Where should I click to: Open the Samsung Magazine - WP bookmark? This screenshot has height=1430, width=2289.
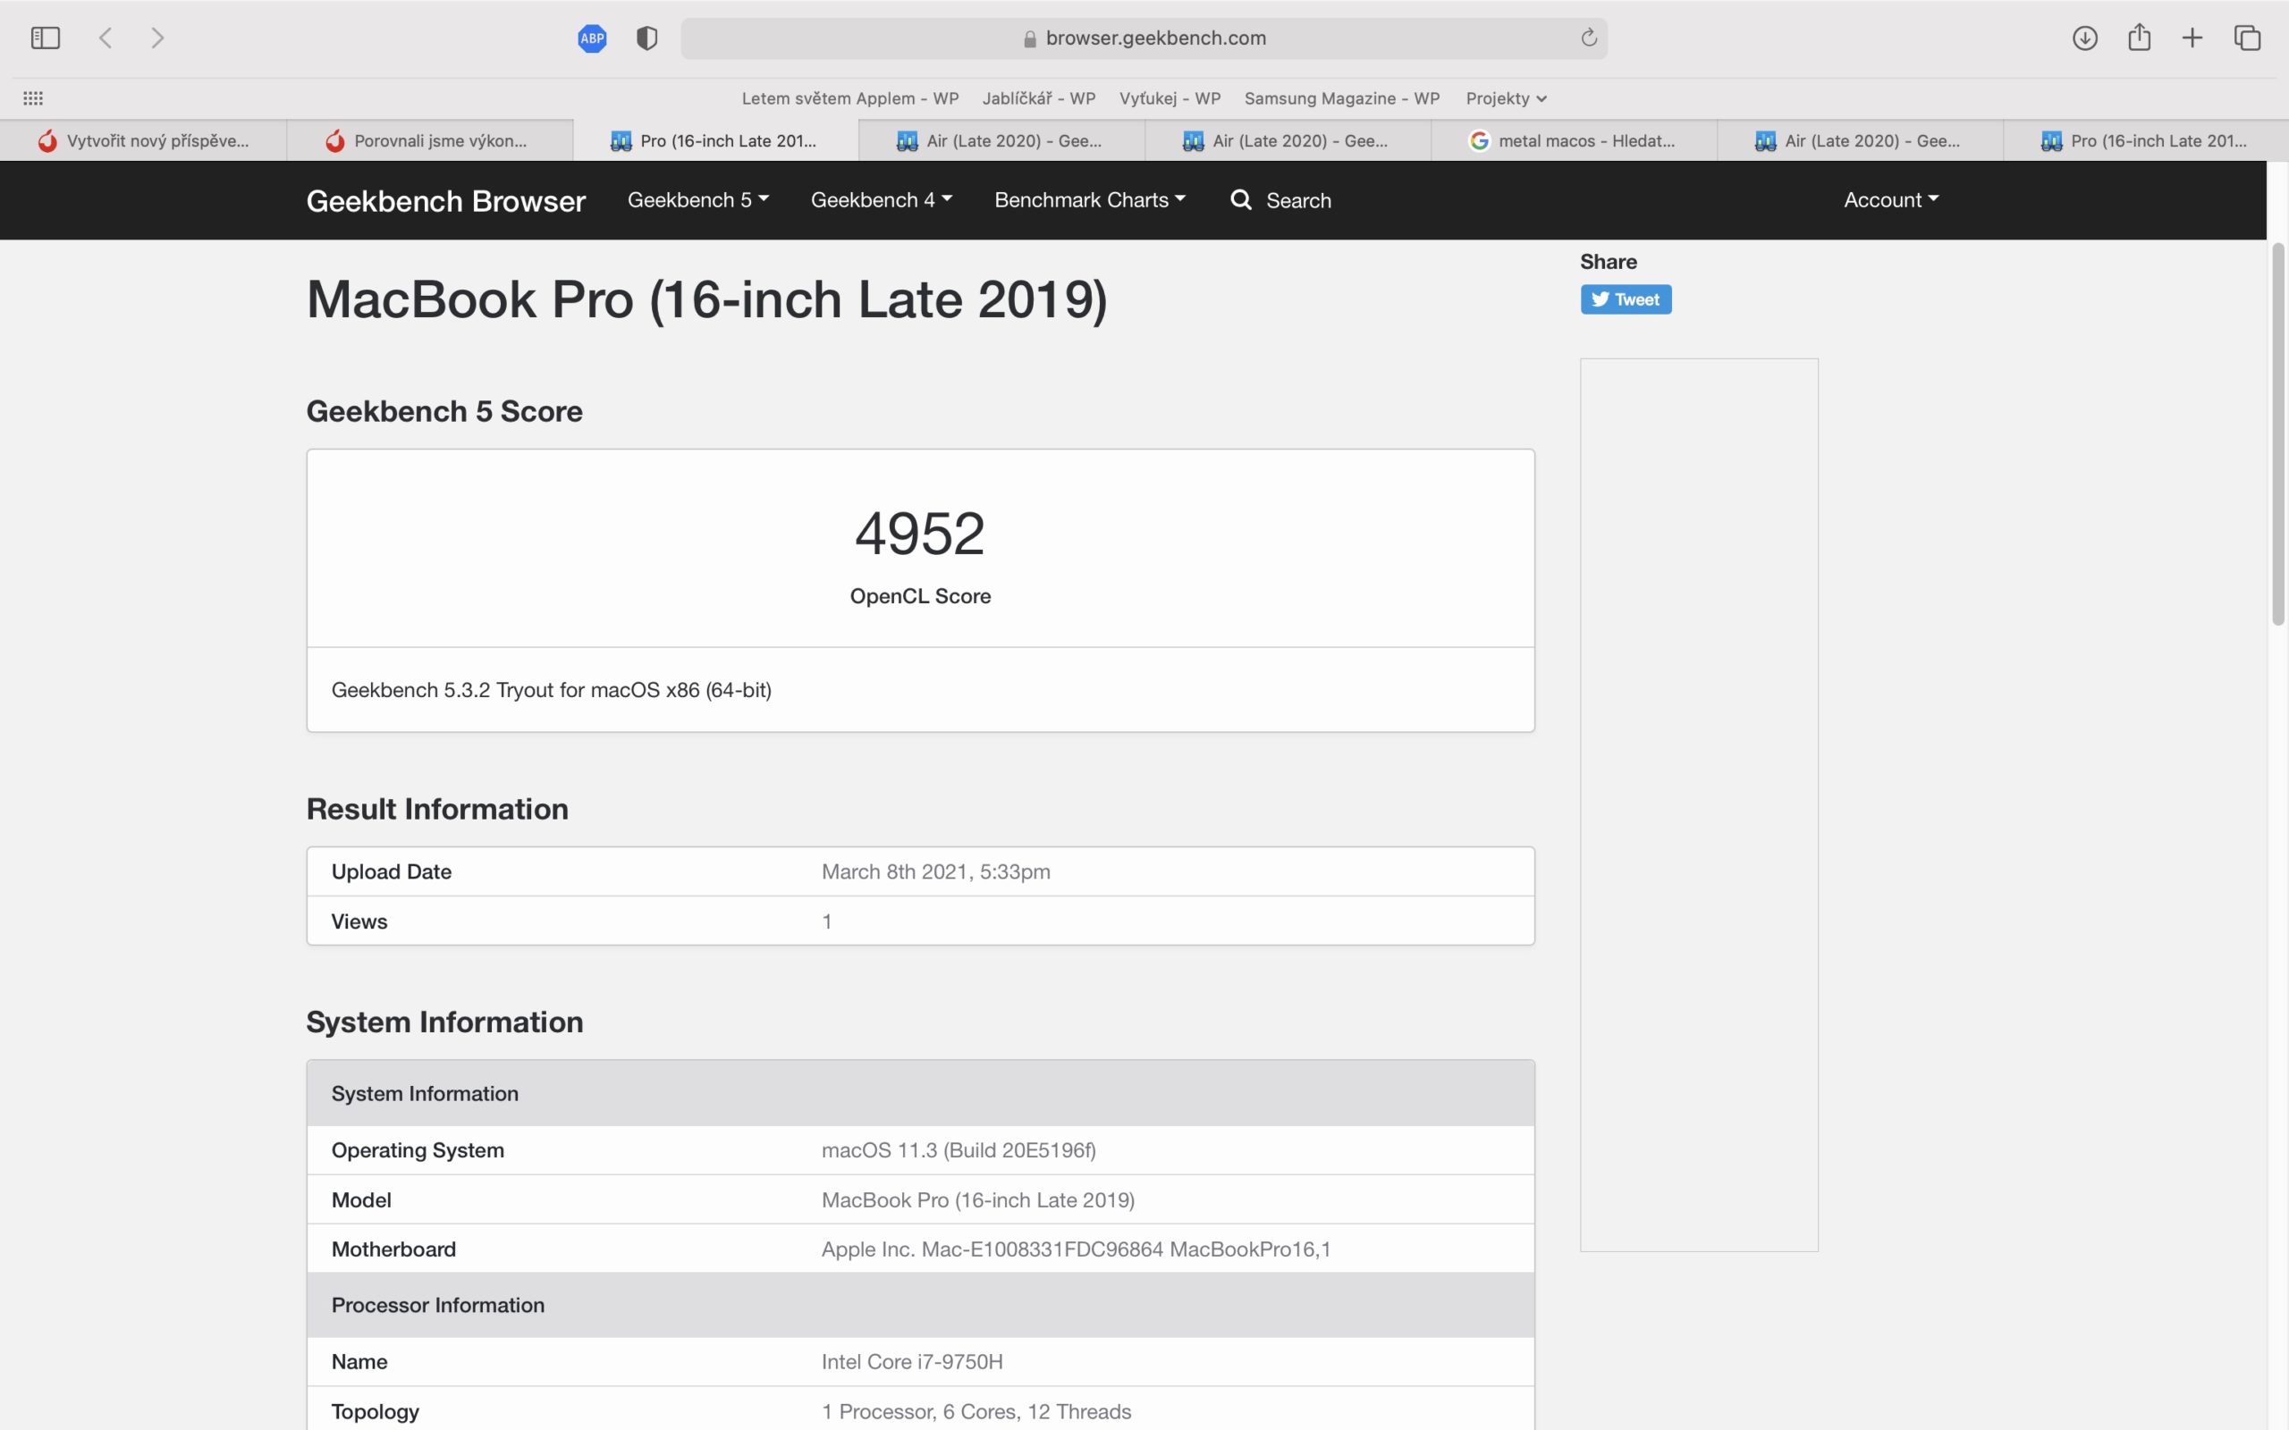point(1342,98)
